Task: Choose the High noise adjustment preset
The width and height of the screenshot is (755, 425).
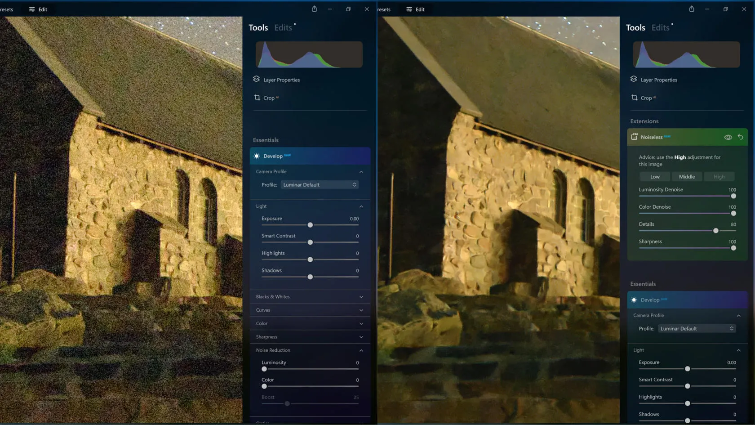Action: [719, 177]
